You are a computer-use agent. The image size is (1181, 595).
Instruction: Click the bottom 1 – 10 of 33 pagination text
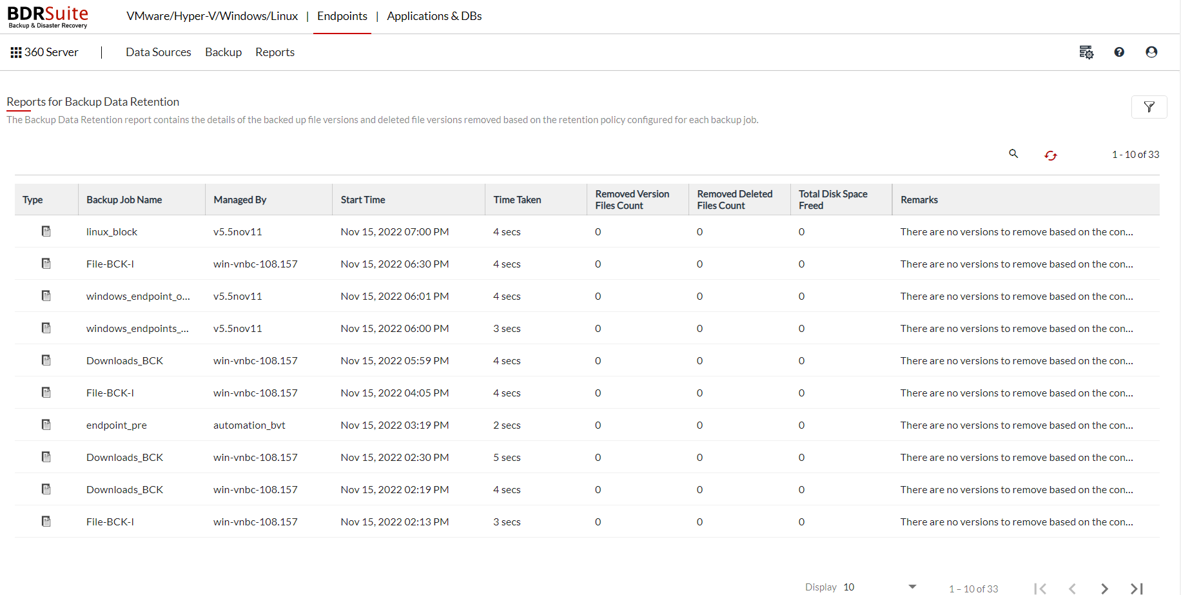[x=973, y=589]
